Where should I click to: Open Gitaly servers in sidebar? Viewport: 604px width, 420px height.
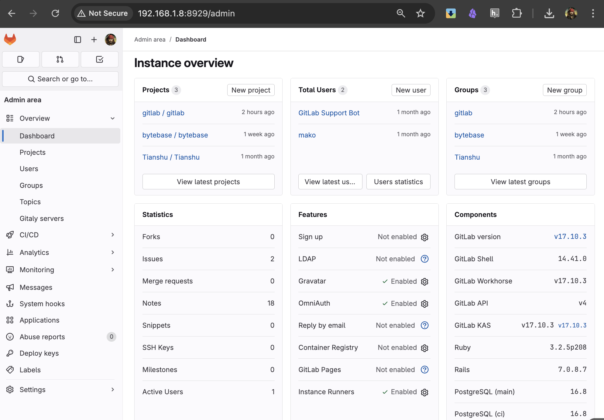point(61,218)
